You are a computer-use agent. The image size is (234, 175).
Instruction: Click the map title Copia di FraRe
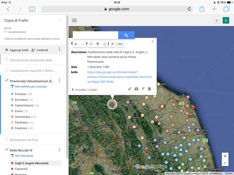coord(16,20)
